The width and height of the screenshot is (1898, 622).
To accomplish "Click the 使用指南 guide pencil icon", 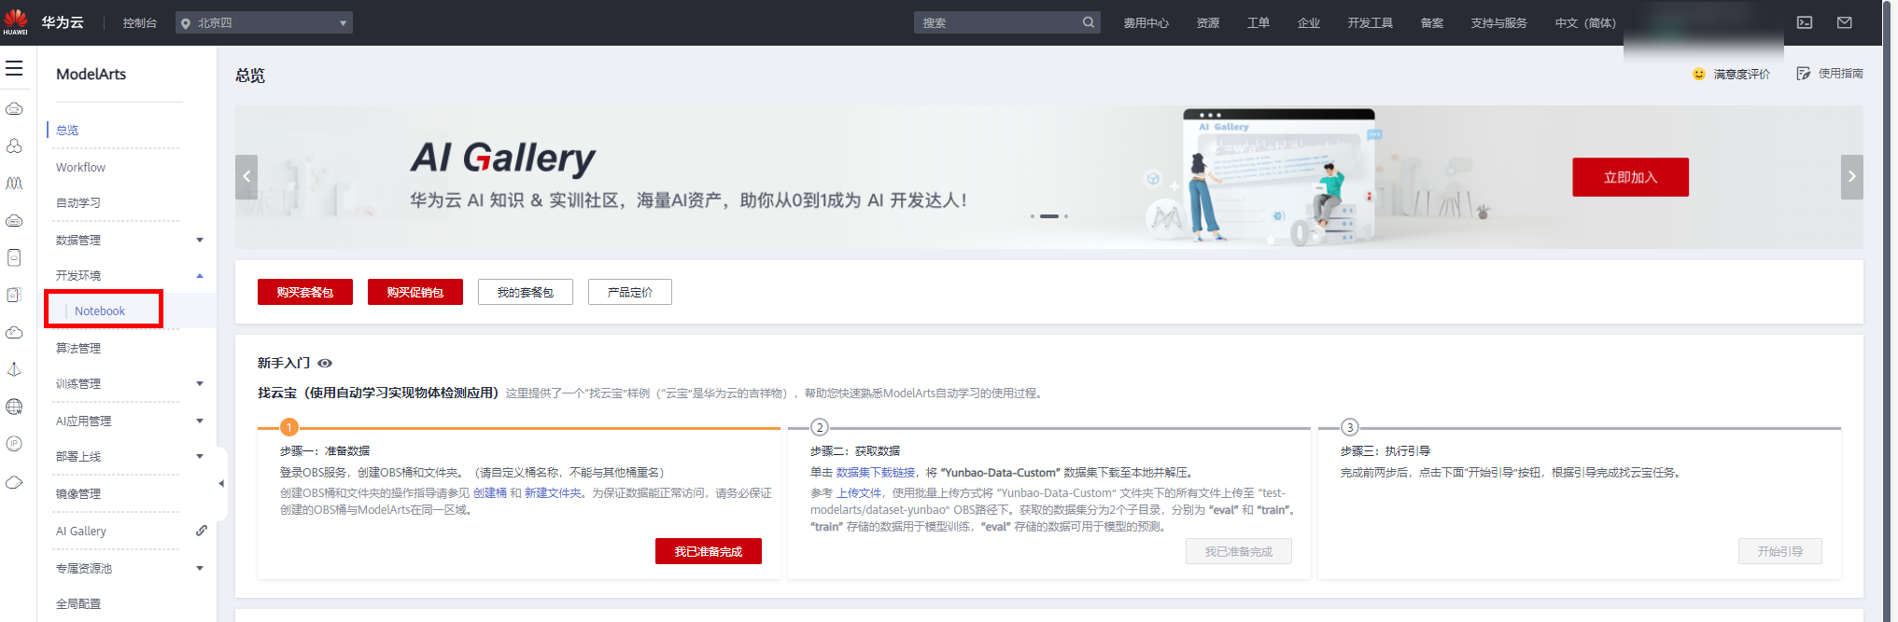I will click(1804, 74).
